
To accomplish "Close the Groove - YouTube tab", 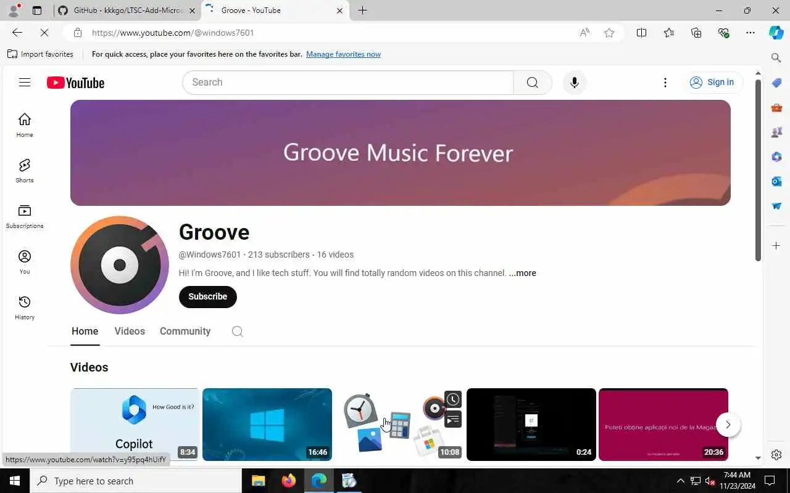I will click(x=339, y=10).
